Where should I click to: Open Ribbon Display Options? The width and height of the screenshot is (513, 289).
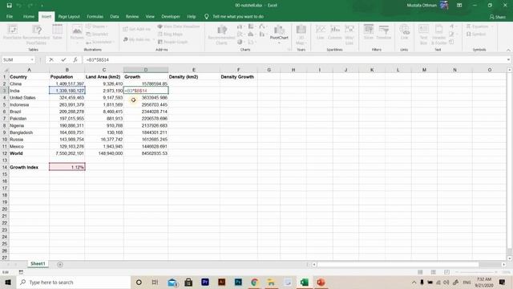pos(459,6)
